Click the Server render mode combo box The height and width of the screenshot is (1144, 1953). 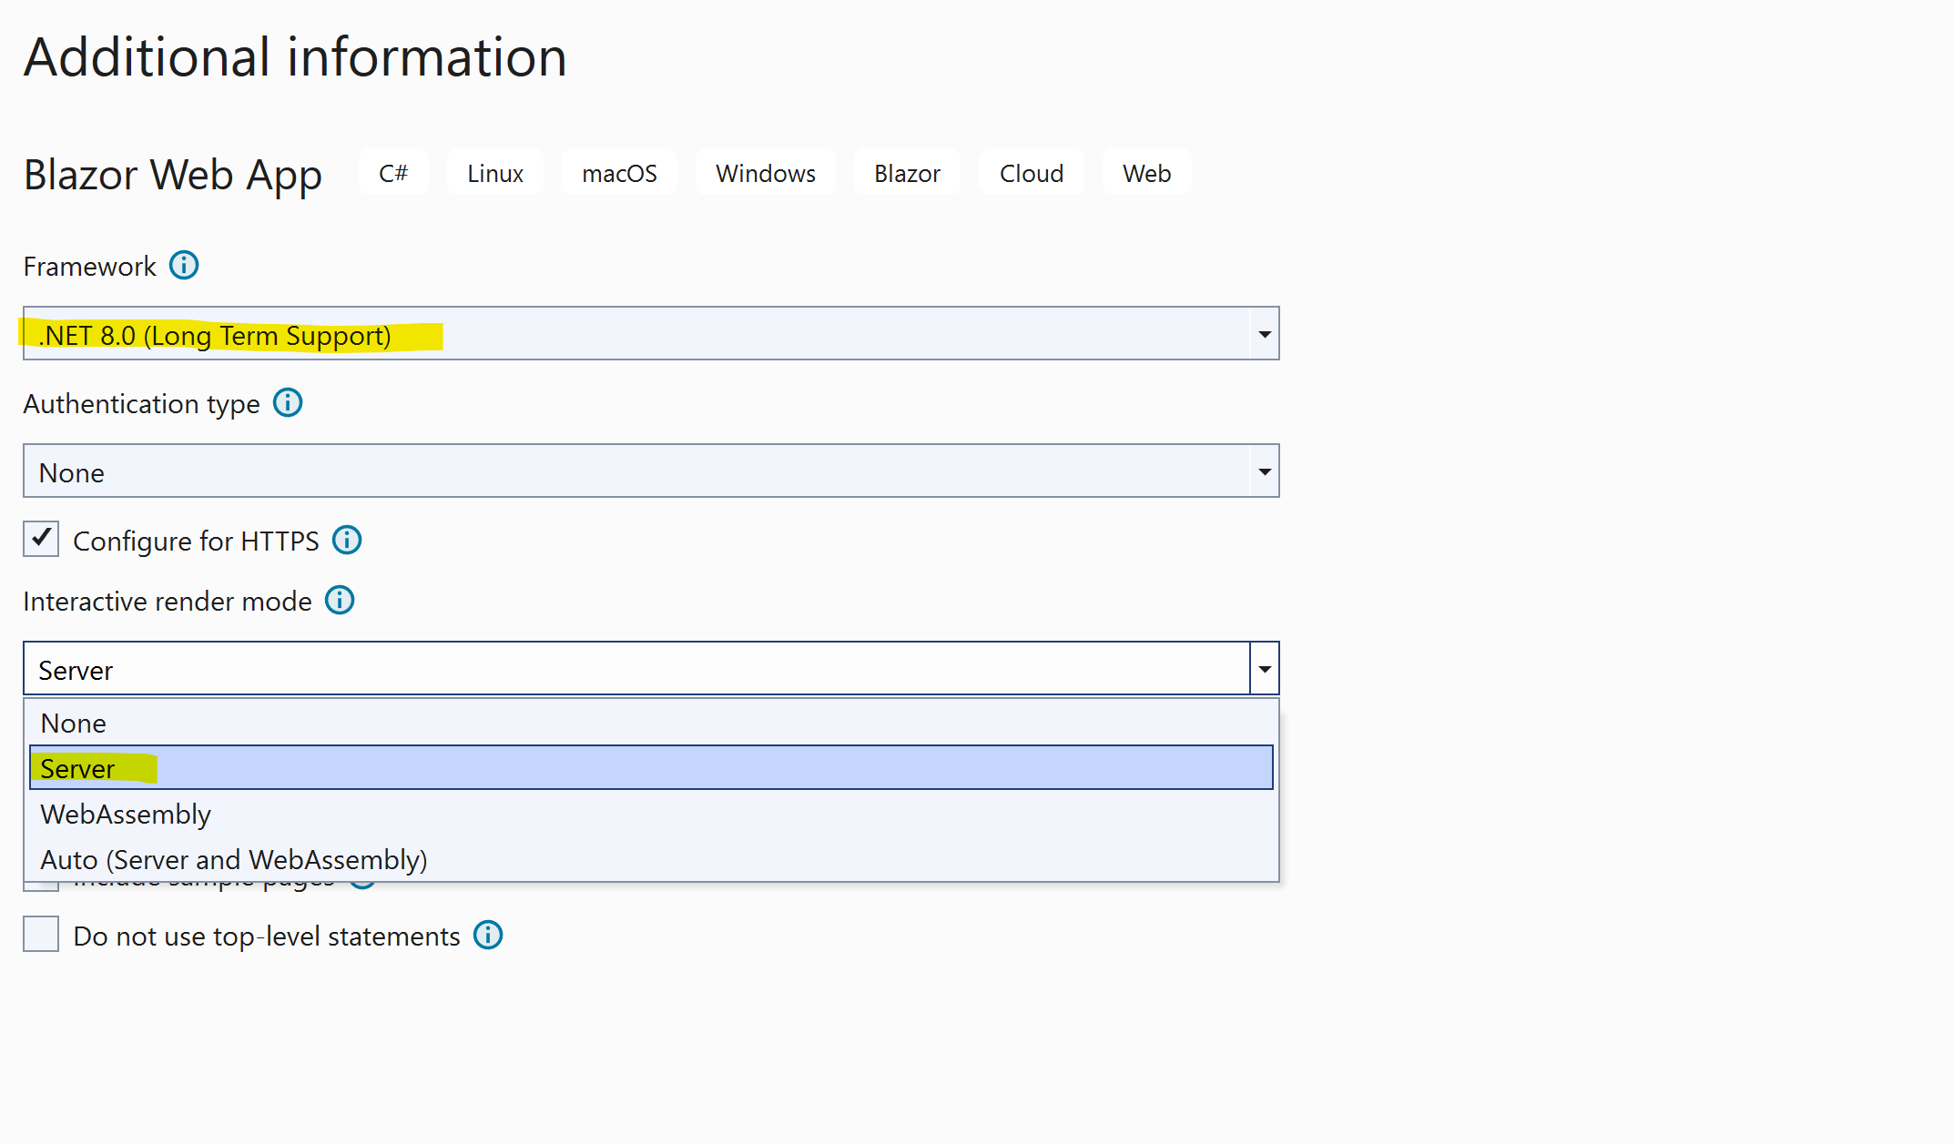651,669
